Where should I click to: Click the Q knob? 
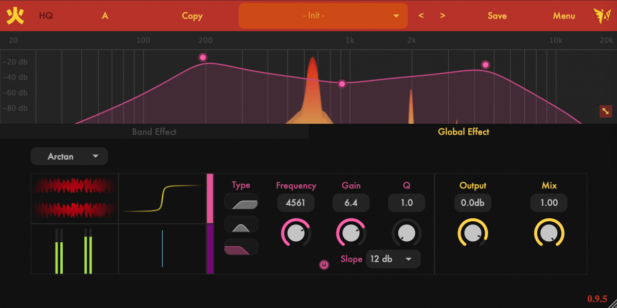tap(407, 233)
